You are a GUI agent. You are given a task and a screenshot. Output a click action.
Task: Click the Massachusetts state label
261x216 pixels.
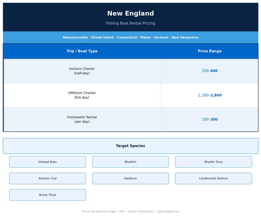(75, 37)
